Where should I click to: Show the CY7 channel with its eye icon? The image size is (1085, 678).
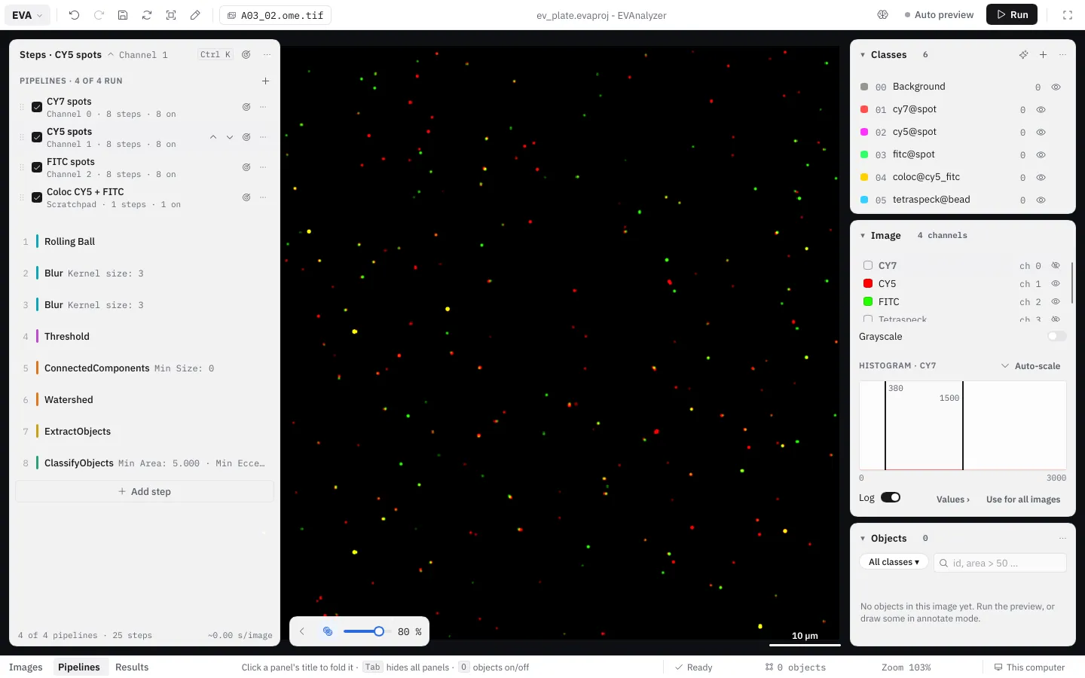click(x=1056, y=265)
